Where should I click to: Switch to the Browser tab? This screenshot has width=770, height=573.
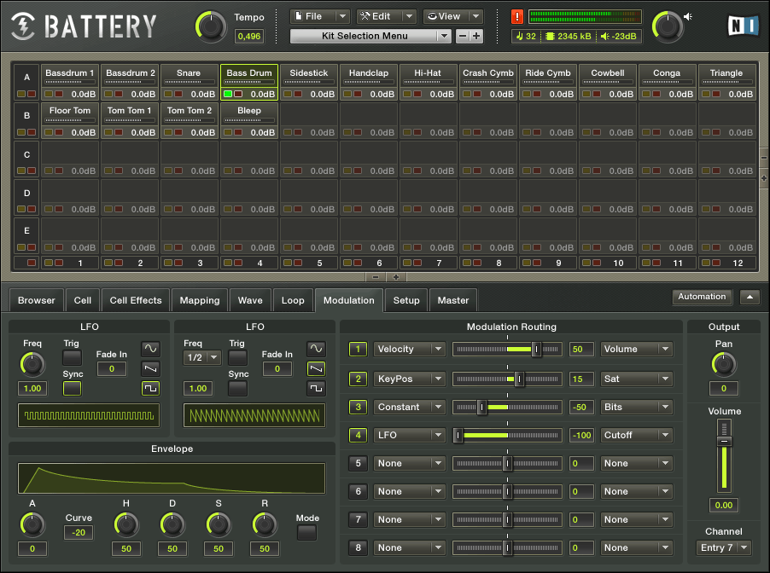point(37,300)
